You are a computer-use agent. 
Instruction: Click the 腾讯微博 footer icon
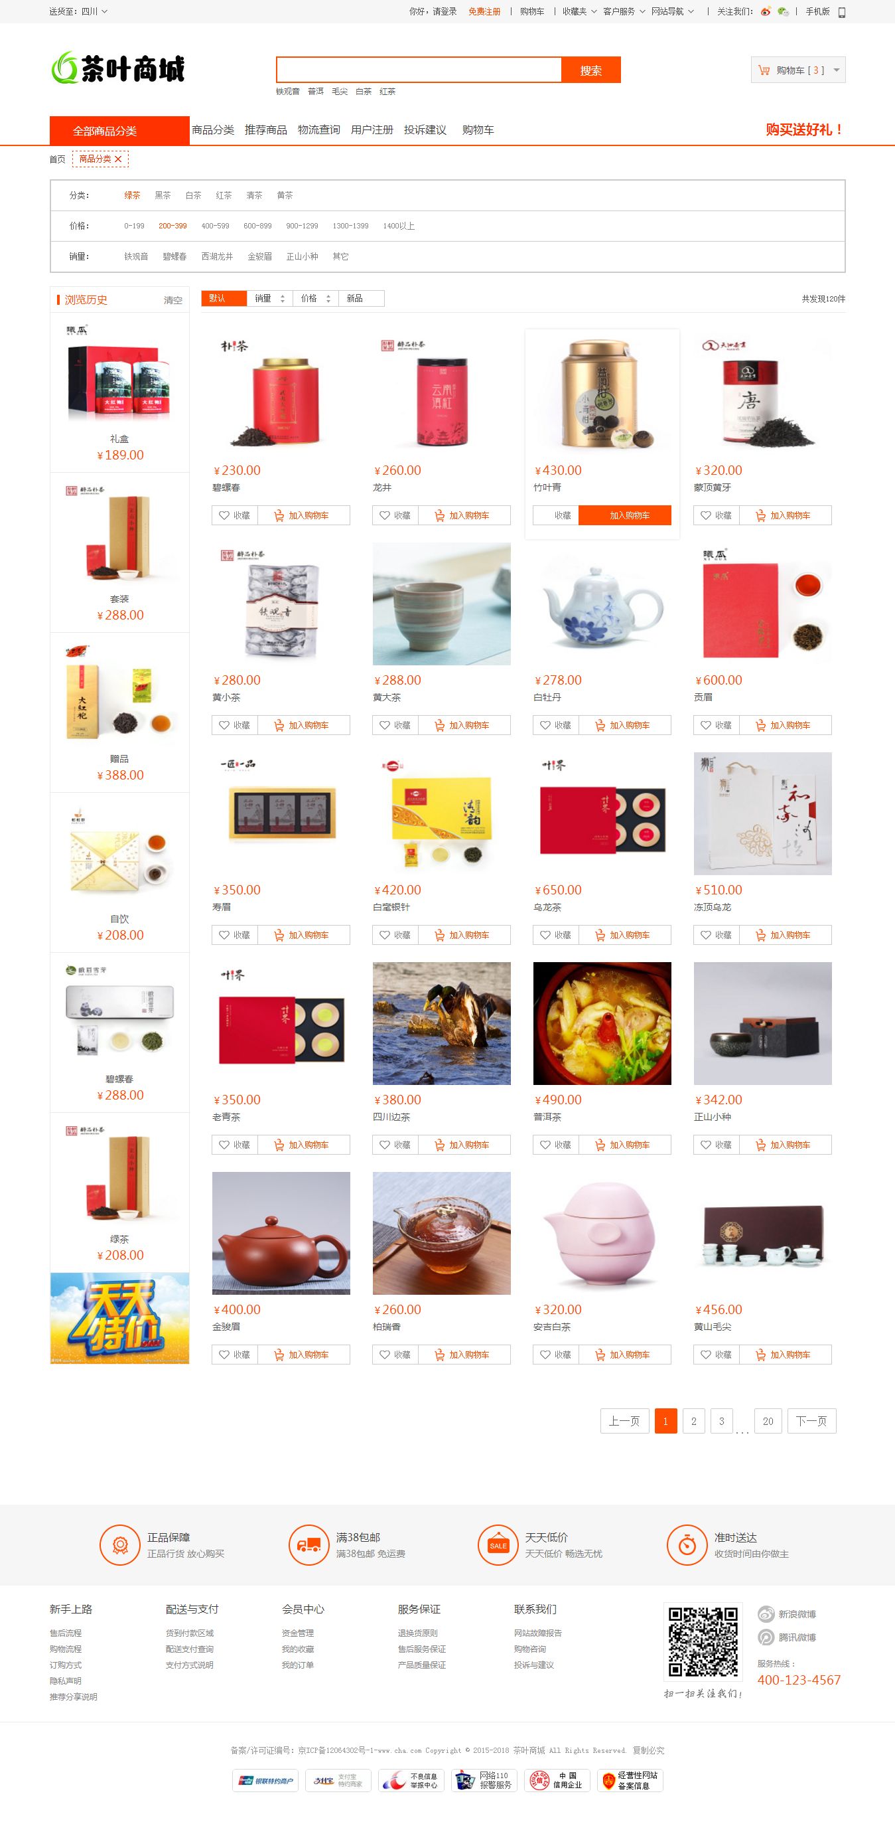pyautogui.click(x=766, y=1637)
